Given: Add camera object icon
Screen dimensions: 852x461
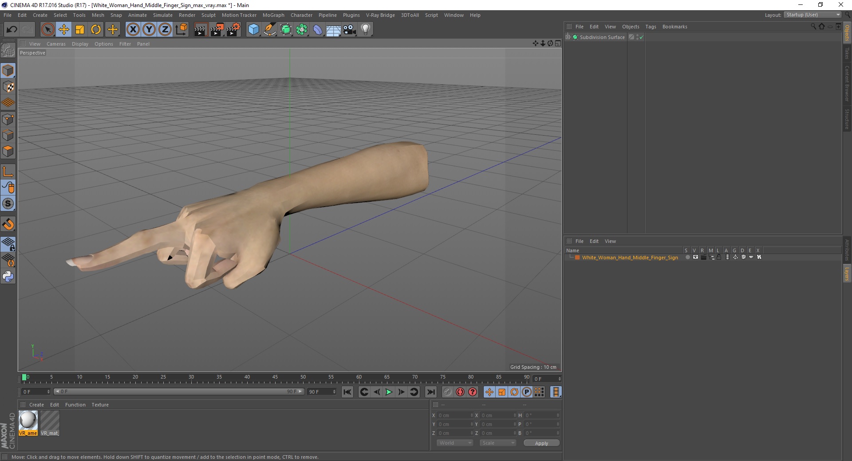Looking at the screenshot, I should [x=350, y=30].
